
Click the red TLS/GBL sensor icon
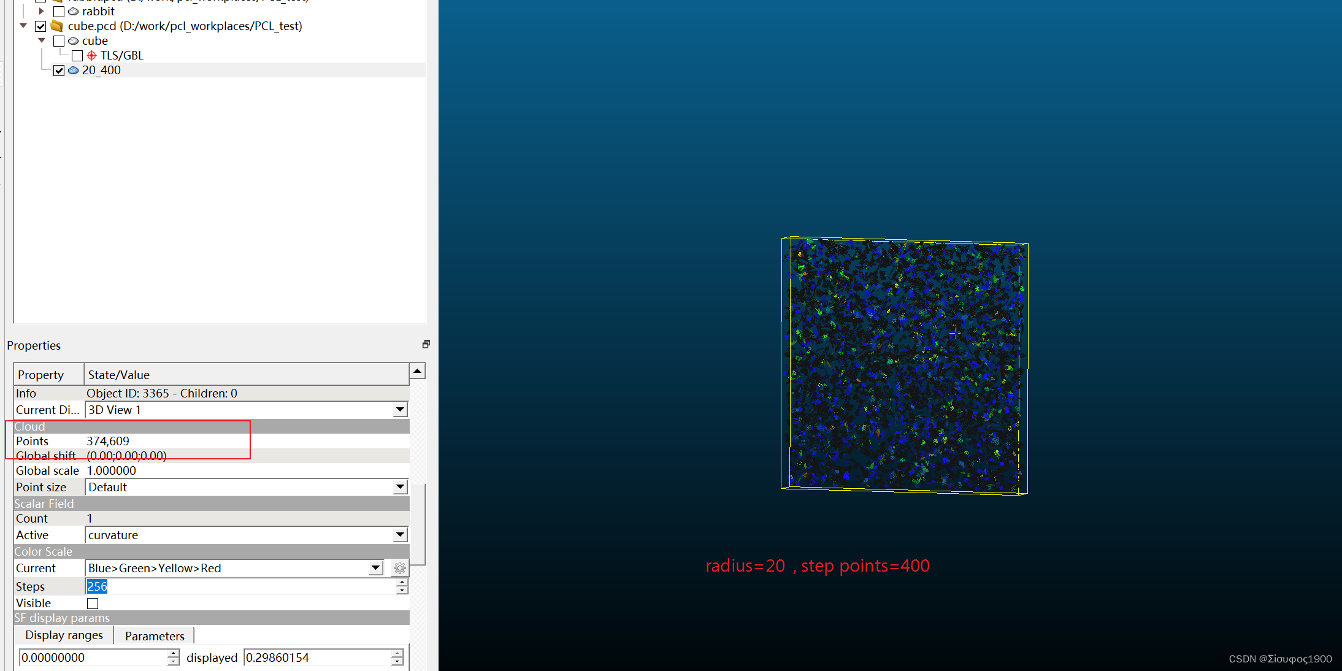pyautogui.click(x=91, y=56)
